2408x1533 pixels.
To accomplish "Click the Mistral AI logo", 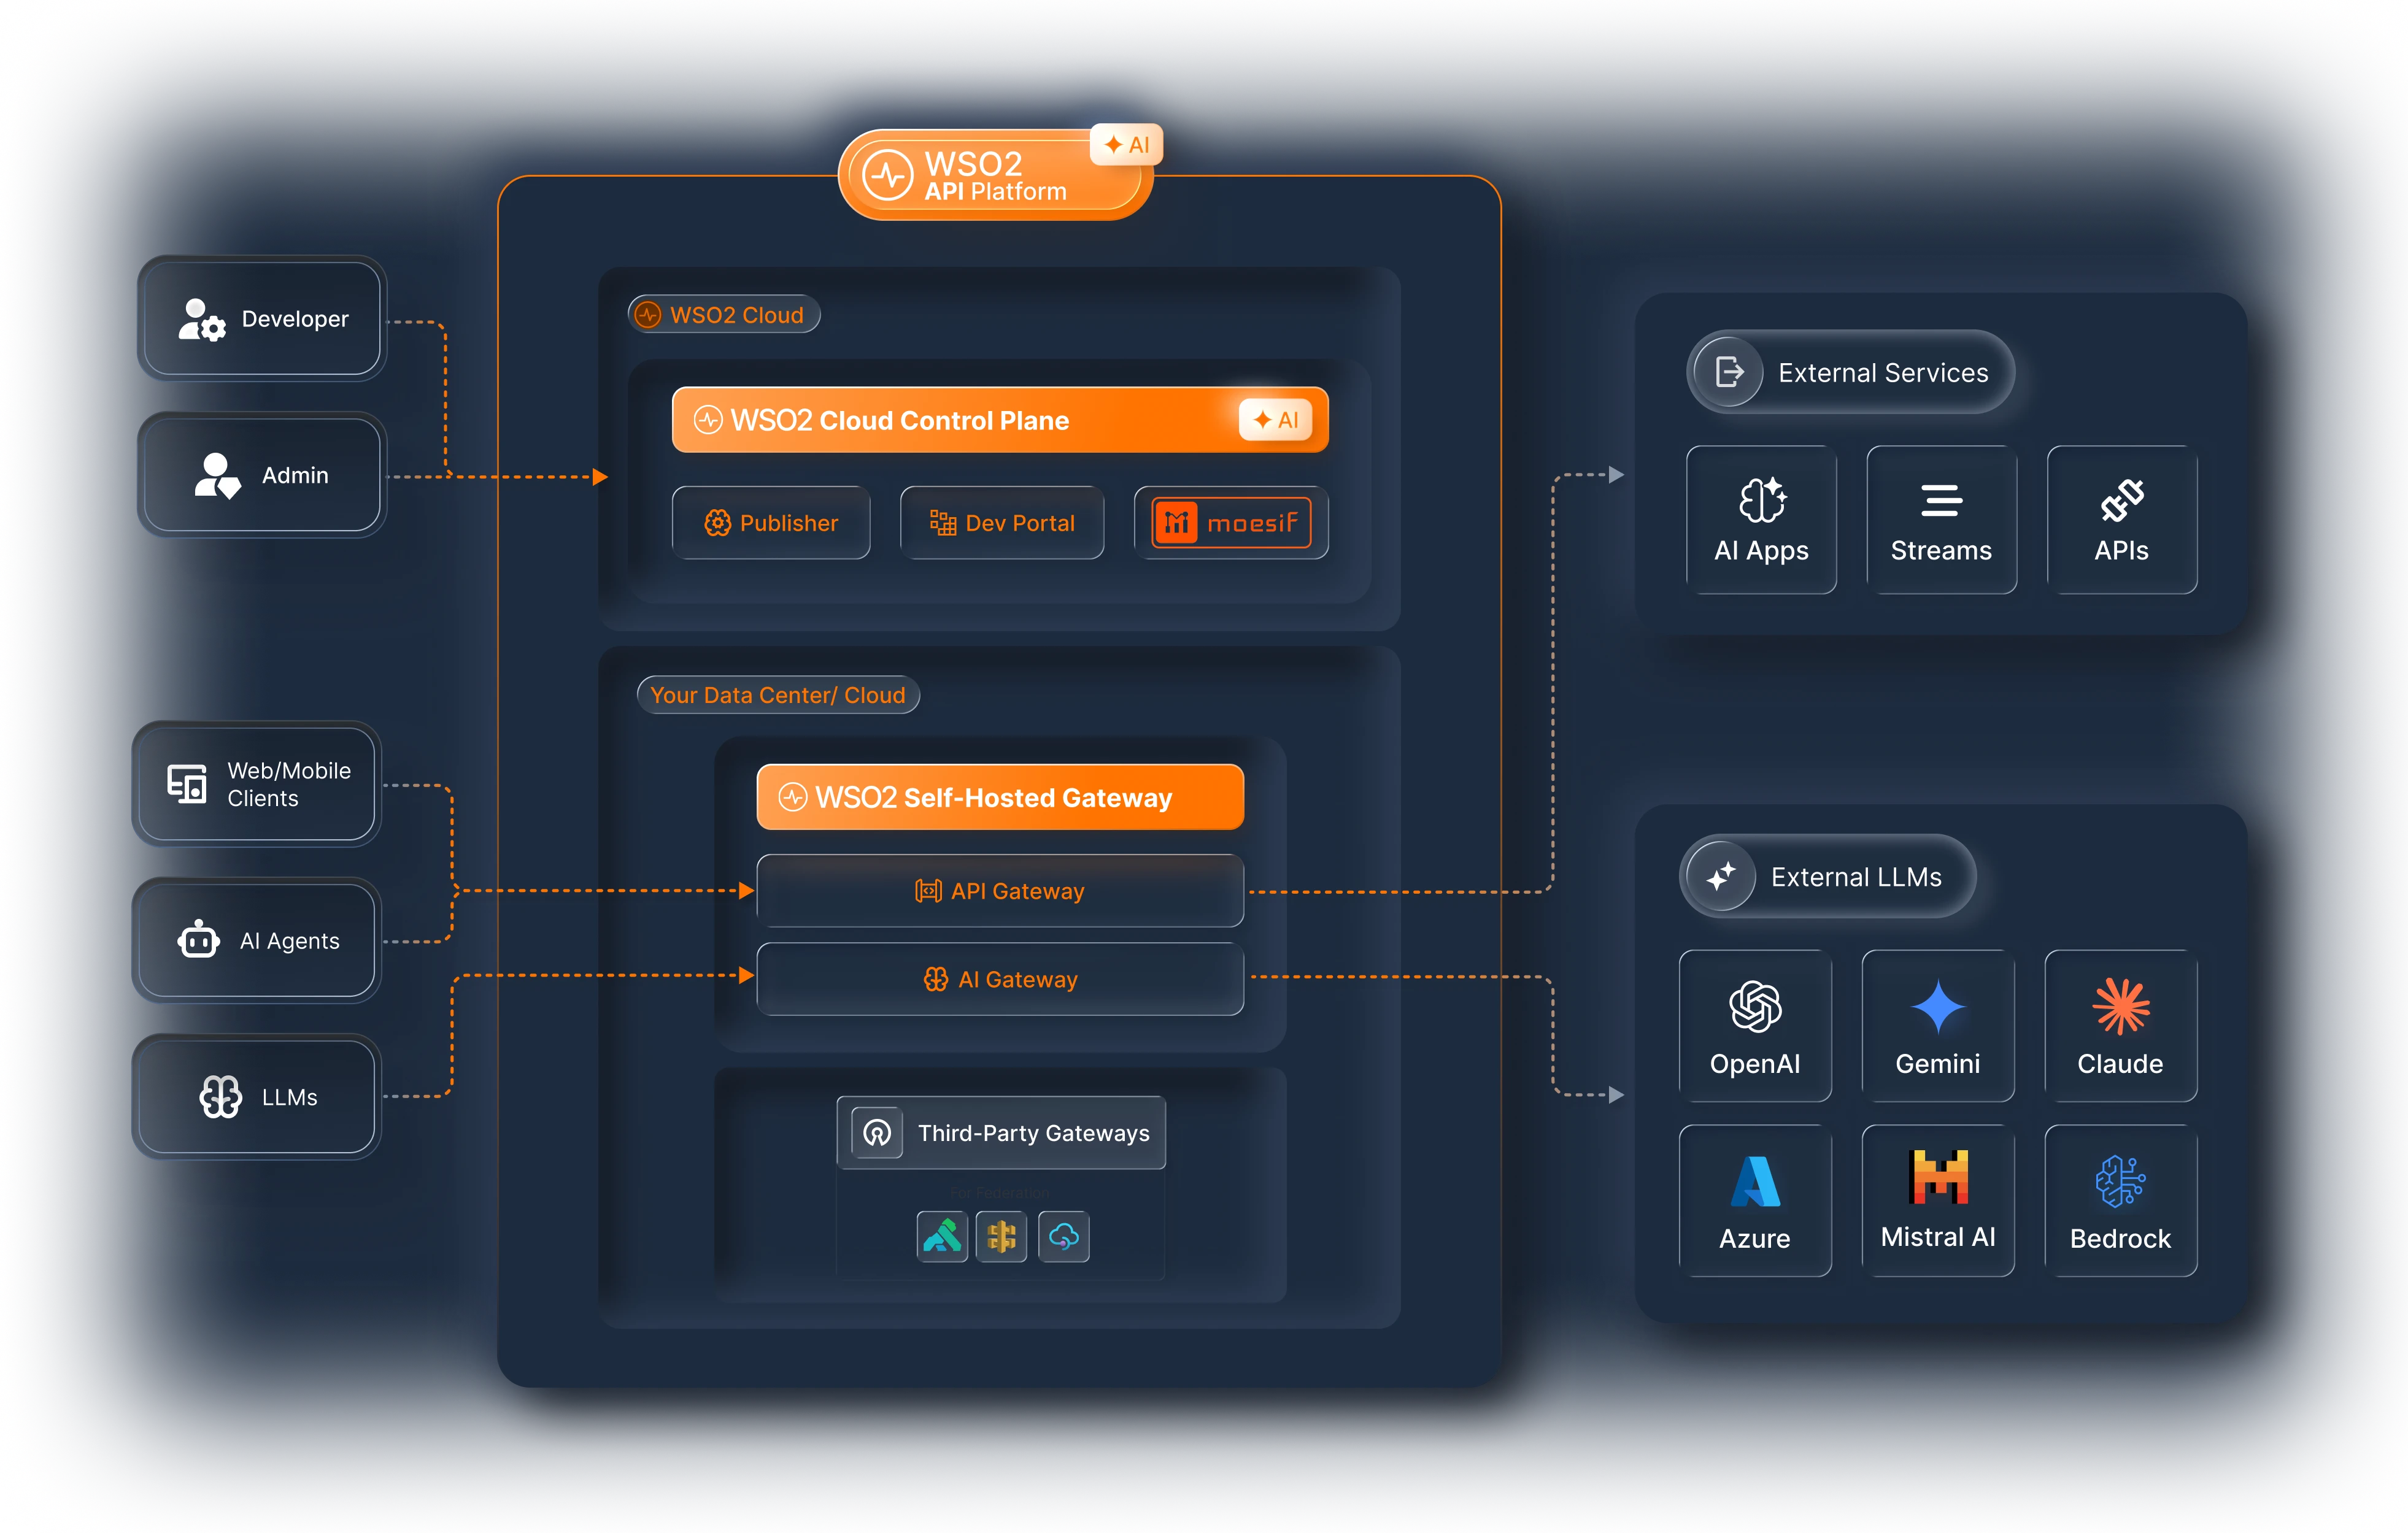I will 1938,1176.
